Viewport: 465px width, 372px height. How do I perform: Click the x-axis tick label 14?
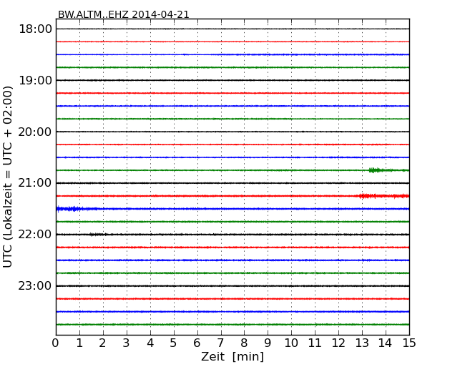386,343
